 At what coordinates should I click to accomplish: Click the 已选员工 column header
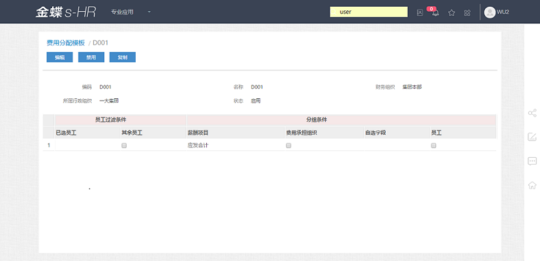pyautogui.click(x=88, y=133)
